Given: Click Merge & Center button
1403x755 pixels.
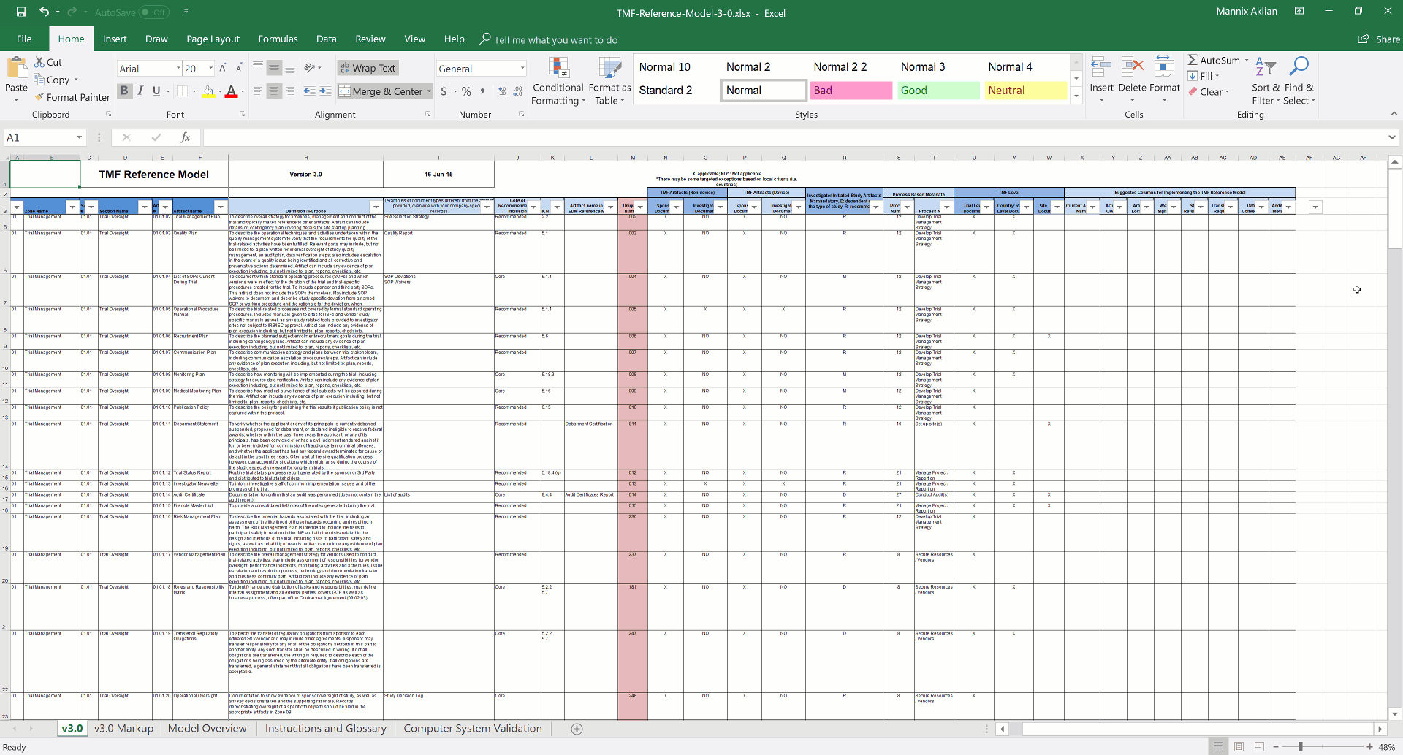Looking at the screenshot, I should 381,91.
